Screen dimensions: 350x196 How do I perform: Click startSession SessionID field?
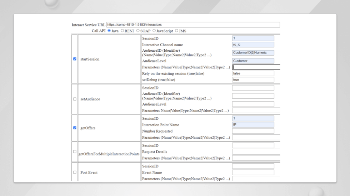pyautogui.click(x=253, y=38)
